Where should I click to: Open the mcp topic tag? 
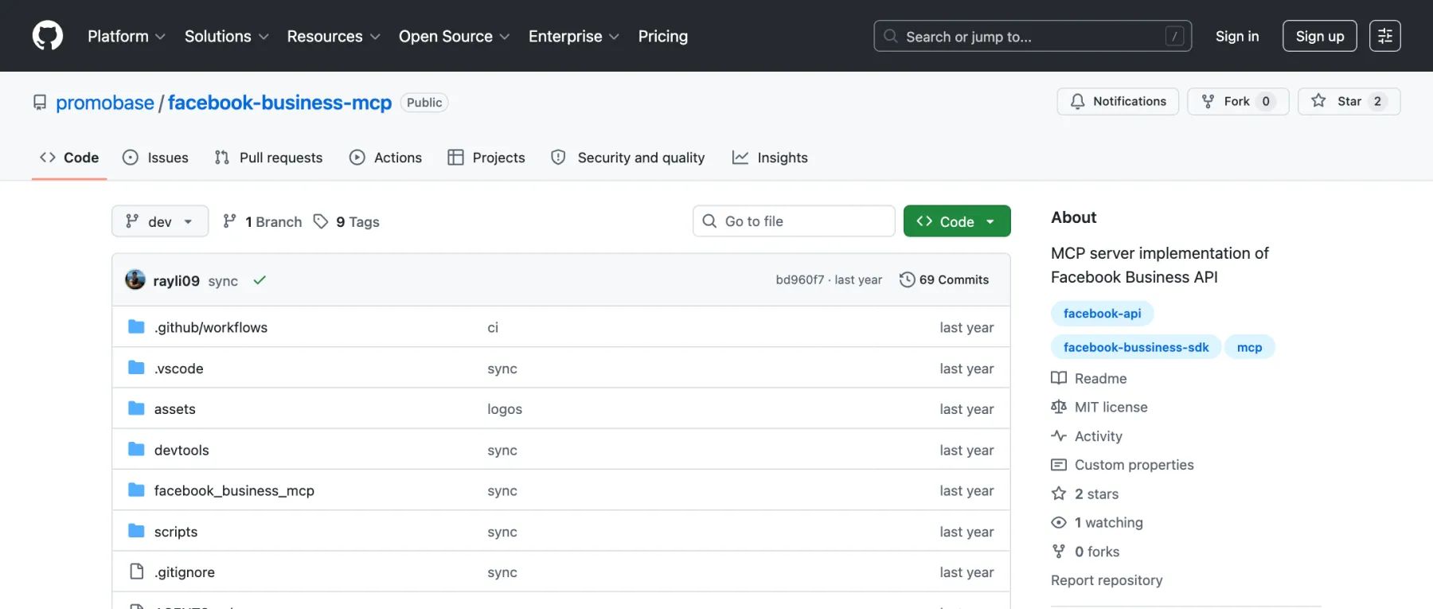tap(1250, 347)
